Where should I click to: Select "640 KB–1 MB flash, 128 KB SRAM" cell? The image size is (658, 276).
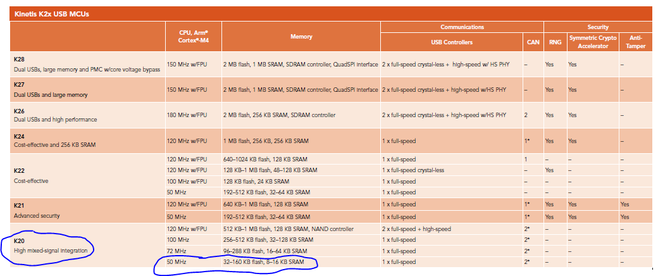tap(266, 204)
